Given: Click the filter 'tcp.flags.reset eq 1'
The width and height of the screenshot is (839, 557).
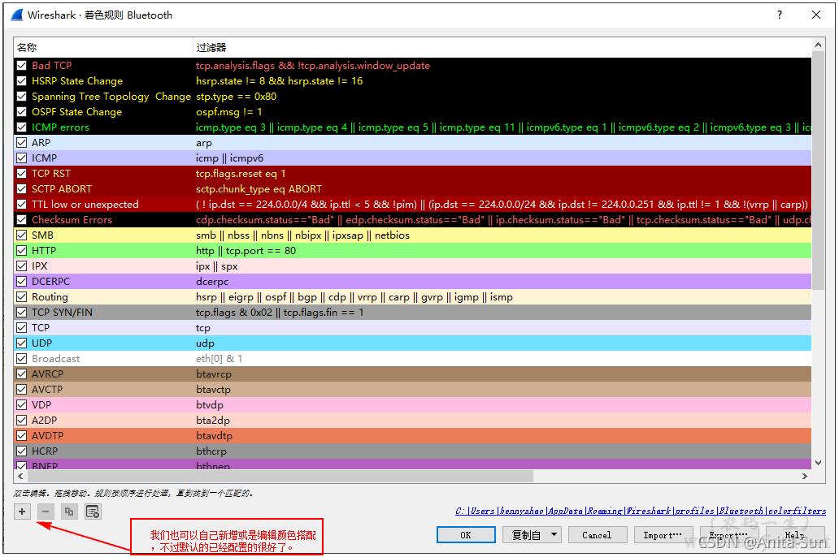Looking at the screenshot, I should pyautogui.click(x=241, y=174).
